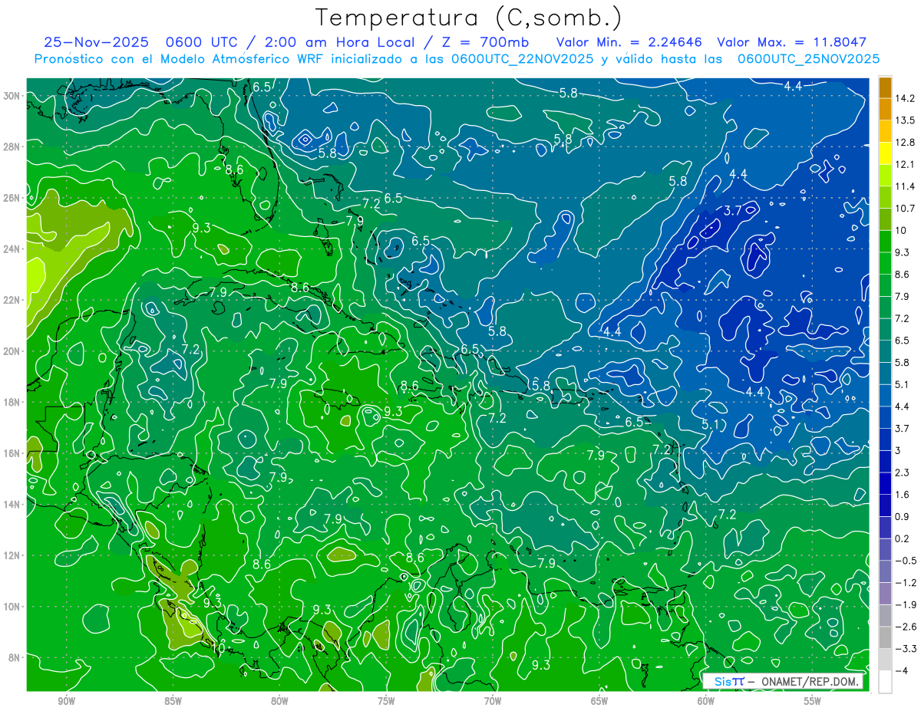Viewport: 921px width, 711px height.
Task: Click the color scale label -2.6
Action: (x=905, y=627)
